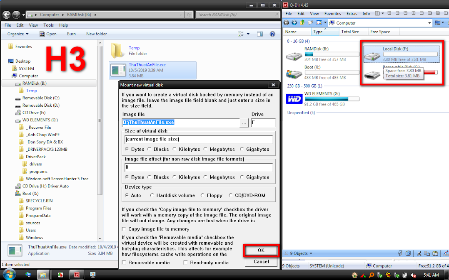Open Explorer Organize dropdown
The width and height of the screenshot is (449, 280).
coord(18,34)
